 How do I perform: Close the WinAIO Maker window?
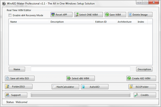[x=154, y=2]
